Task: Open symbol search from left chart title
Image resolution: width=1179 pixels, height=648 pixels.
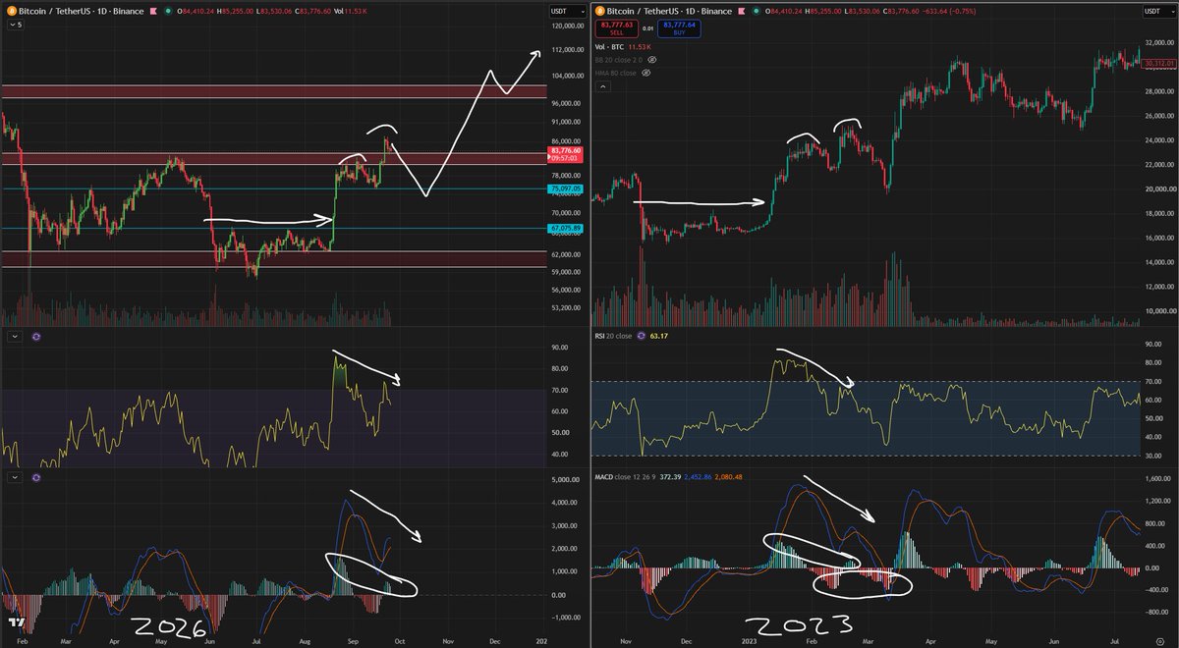Action: (x=82, y=11)
